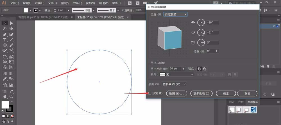Select the Direct Selection tool
Screen dimensions: 281x125
click(x=12, y=23)
